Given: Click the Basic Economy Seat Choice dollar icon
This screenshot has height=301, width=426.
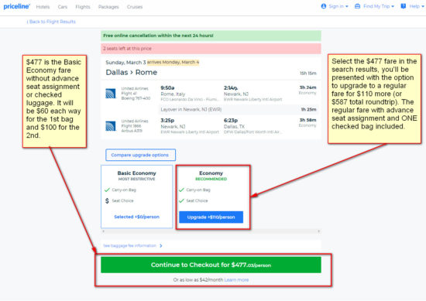Looking at the screenshot, I should click(107, 200).
